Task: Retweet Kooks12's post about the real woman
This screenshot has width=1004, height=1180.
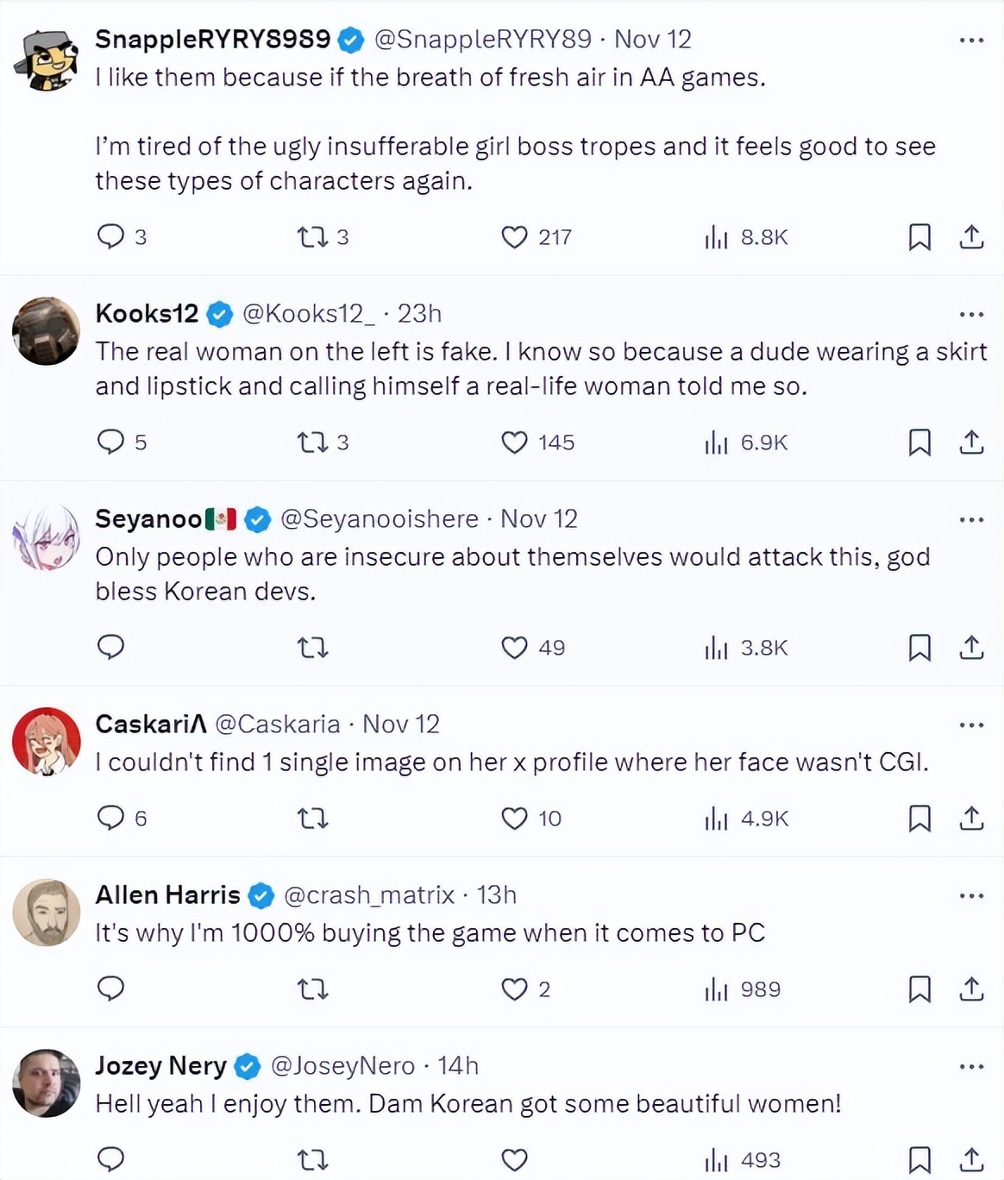Action: point(323,442)
